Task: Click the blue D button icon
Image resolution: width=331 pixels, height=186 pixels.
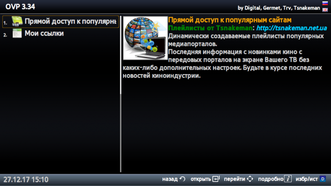Action: tap(323, 179)
